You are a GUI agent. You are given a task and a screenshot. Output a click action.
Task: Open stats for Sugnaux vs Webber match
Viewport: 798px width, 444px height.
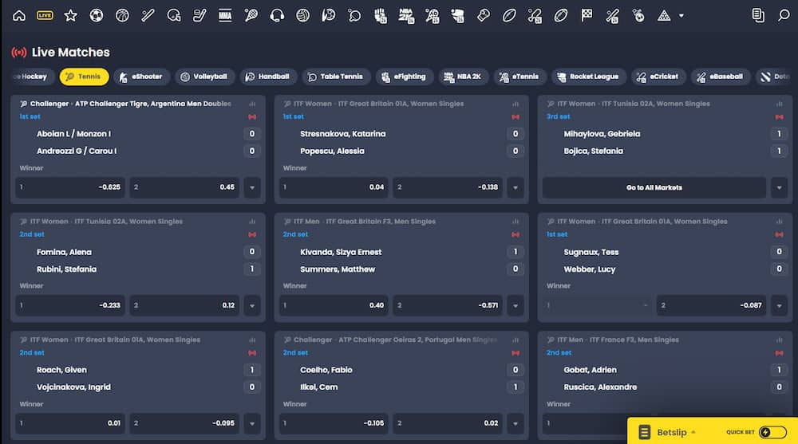[779, 222]
